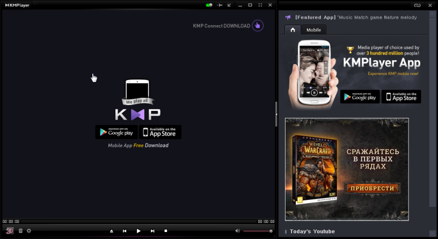Click the ПРИОБРЕСТИ button in ad

click(372, 188)
